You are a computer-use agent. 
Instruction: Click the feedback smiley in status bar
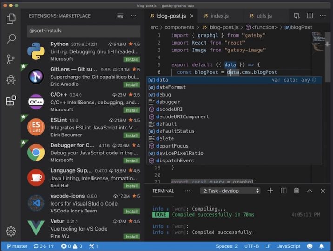310,246
